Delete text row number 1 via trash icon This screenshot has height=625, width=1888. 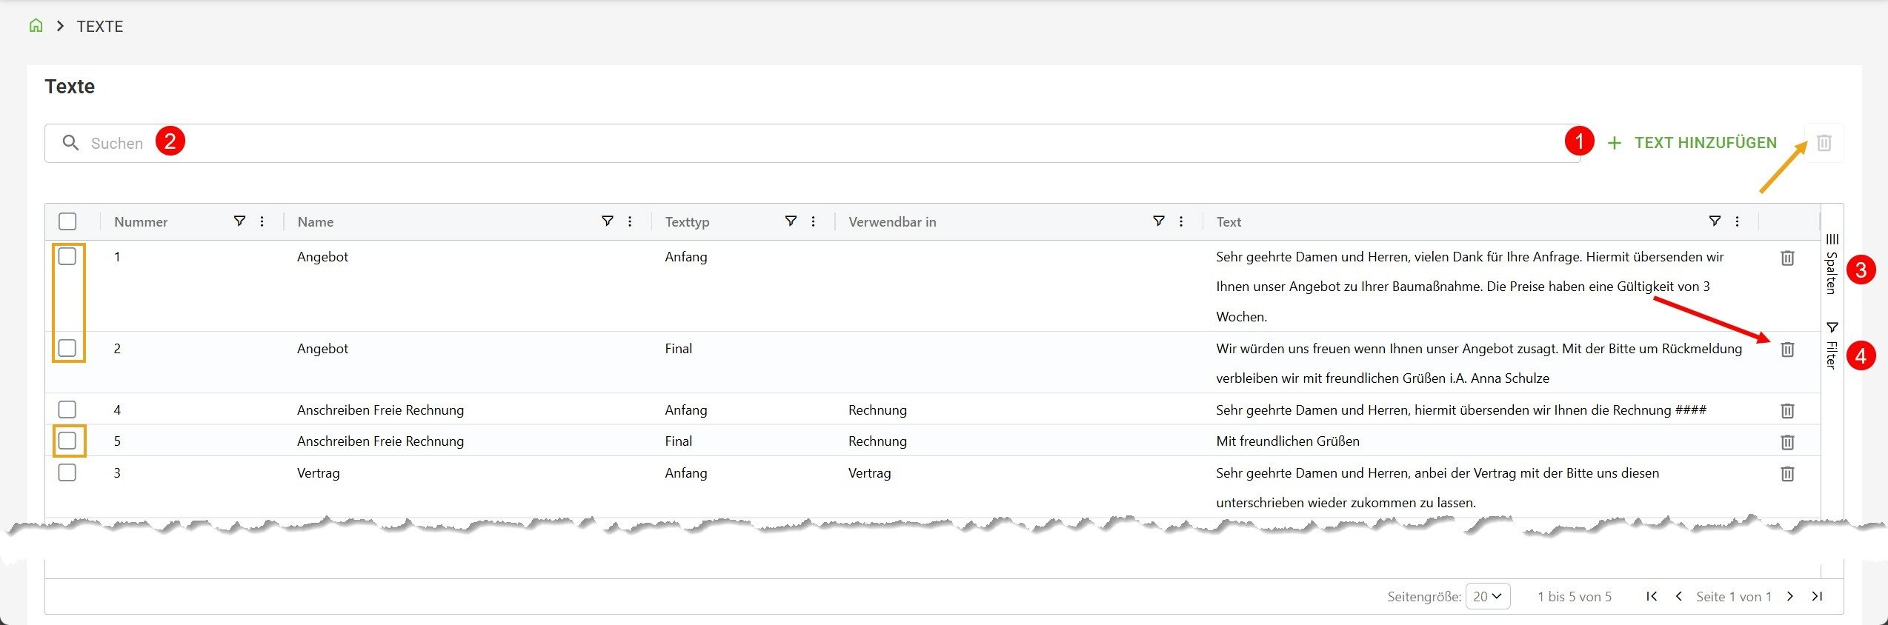click(1786, 258)
